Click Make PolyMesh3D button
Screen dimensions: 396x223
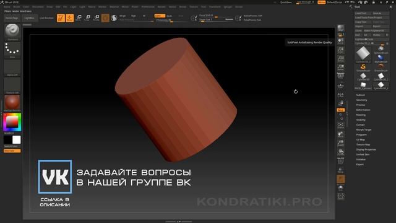(376, 30)
